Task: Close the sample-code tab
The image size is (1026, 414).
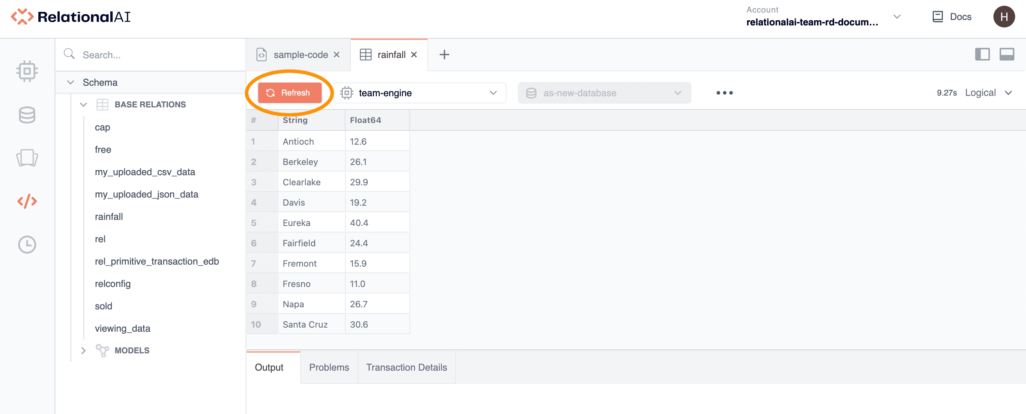Action: [x=337, y=55]
